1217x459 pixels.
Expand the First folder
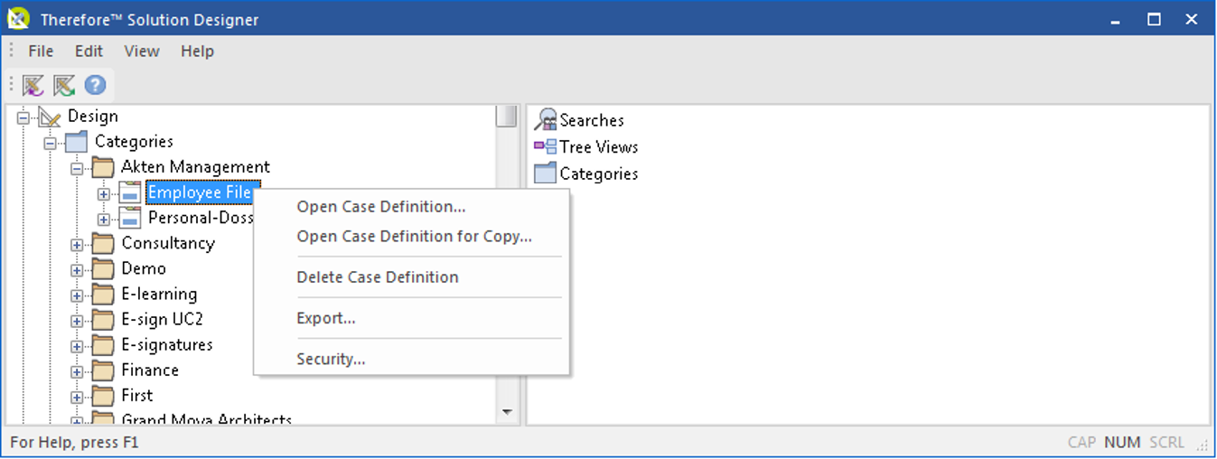pyautogui.click(x=77, y=396)
